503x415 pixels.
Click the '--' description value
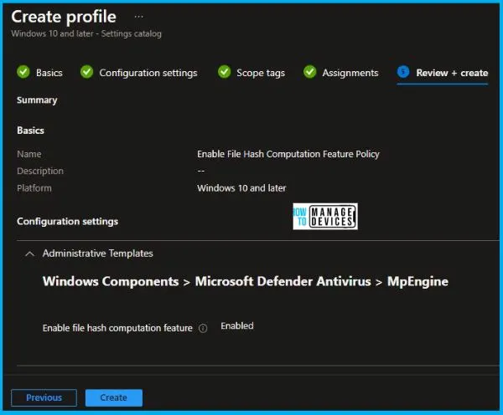point(201,172)
